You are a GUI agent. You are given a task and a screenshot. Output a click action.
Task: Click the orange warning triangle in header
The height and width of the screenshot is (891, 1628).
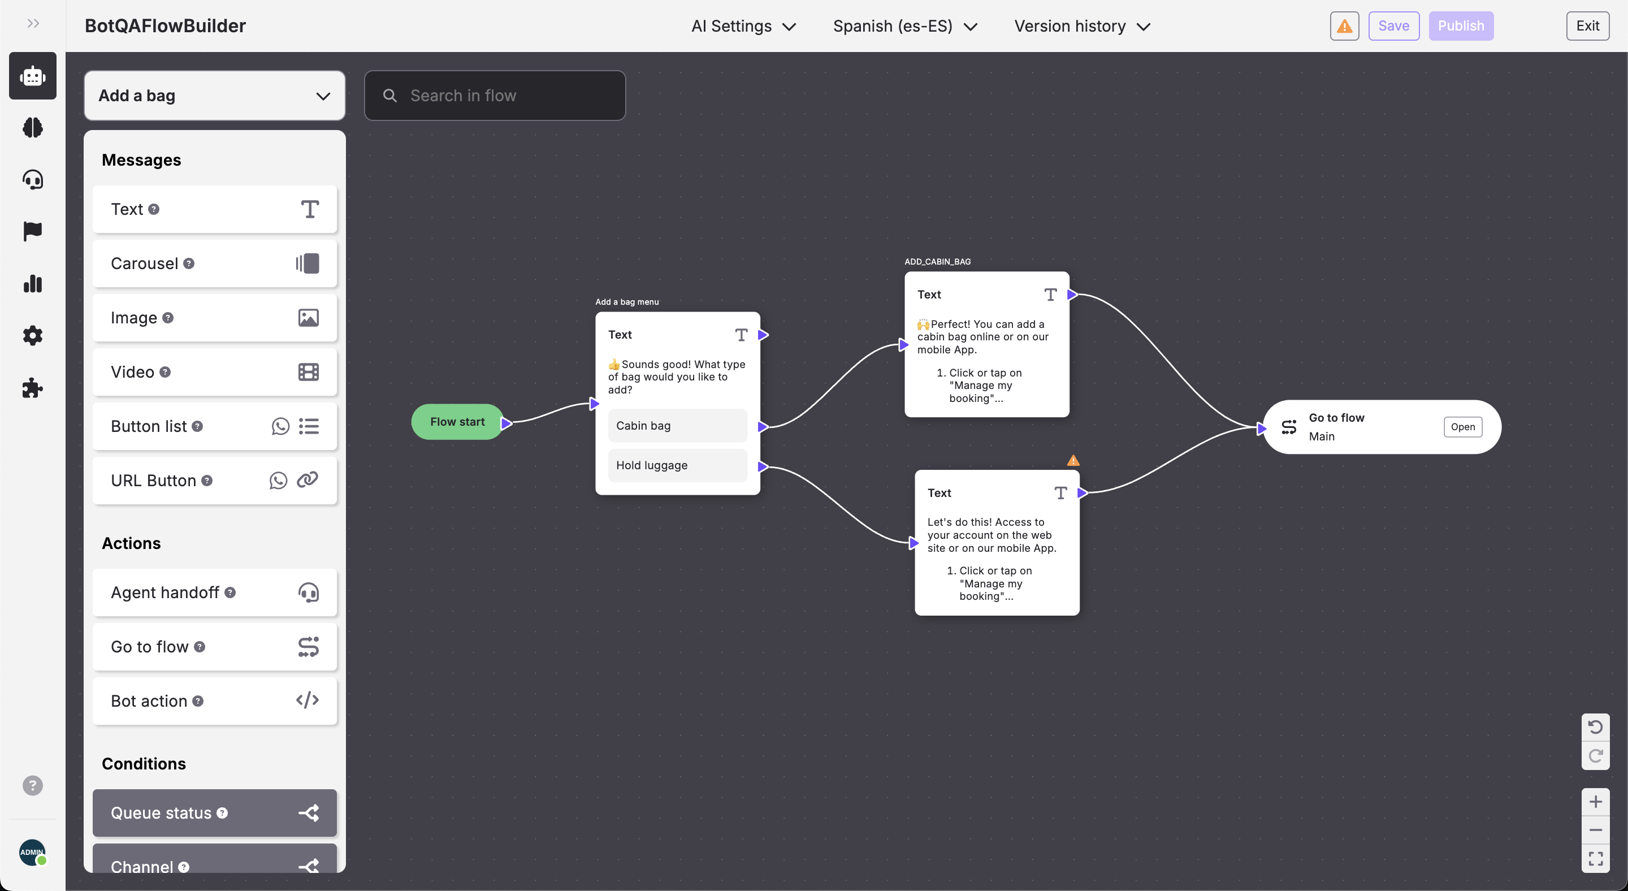pyautogui.click(x=1344, y=26)
